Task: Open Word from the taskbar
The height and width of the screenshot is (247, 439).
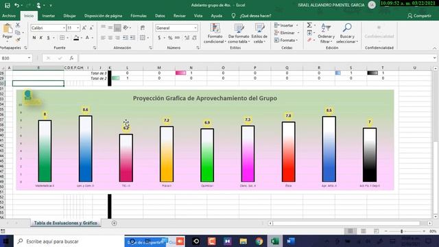Action: point(291,241)
